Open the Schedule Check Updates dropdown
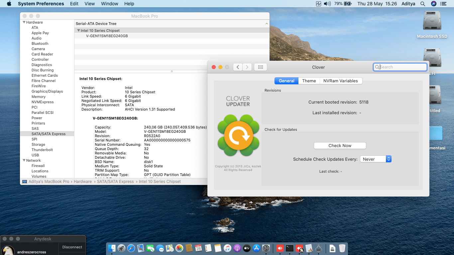Image resolution: width=454 pixels, height=255 pixels. pos(376,159)
